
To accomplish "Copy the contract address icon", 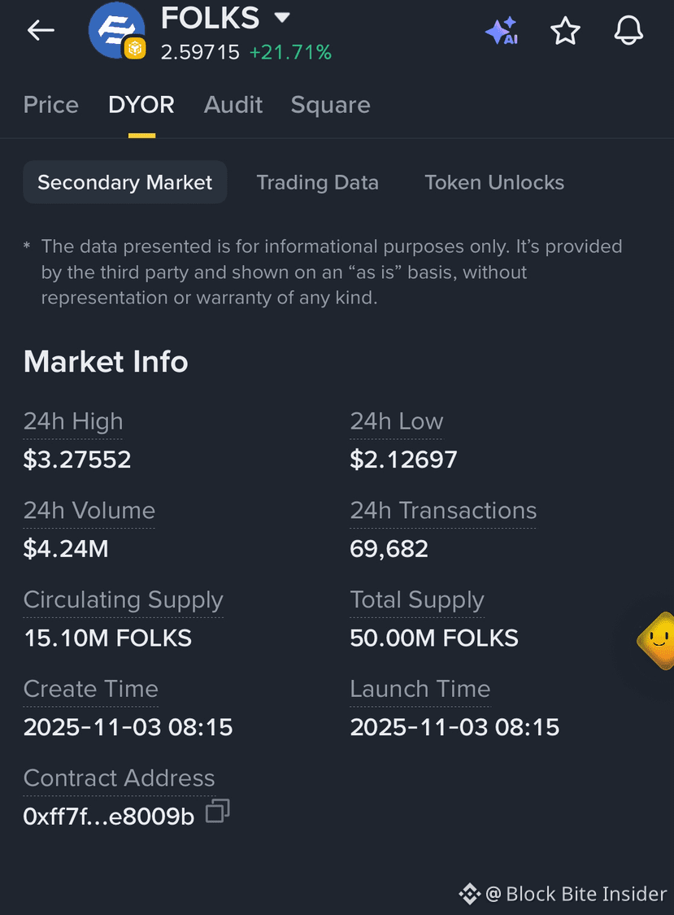I will tap(218, 811).
